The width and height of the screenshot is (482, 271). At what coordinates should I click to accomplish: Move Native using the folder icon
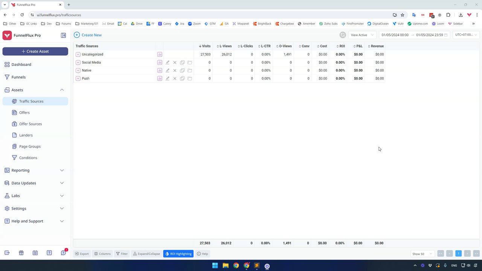pos(190,70)
